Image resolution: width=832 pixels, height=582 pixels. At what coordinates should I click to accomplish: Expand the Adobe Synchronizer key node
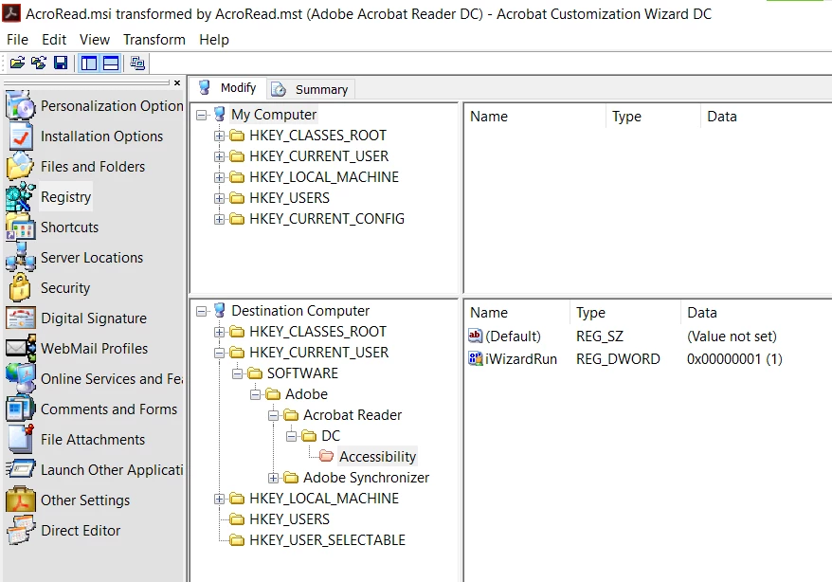click(x=273, y=478)
